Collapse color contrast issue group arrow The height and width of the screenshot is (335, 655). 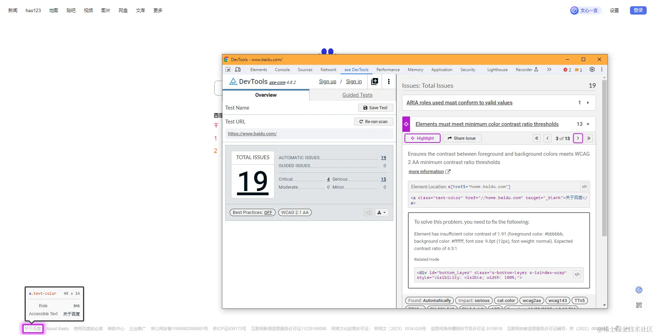[588, 124]
